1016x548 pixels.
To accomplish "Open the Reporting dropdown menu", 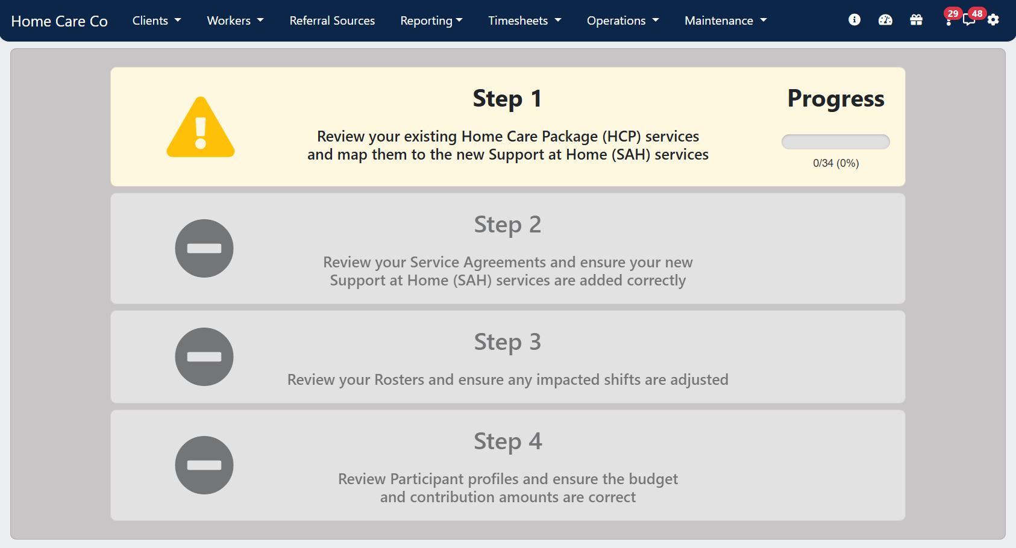I will 431,20.
